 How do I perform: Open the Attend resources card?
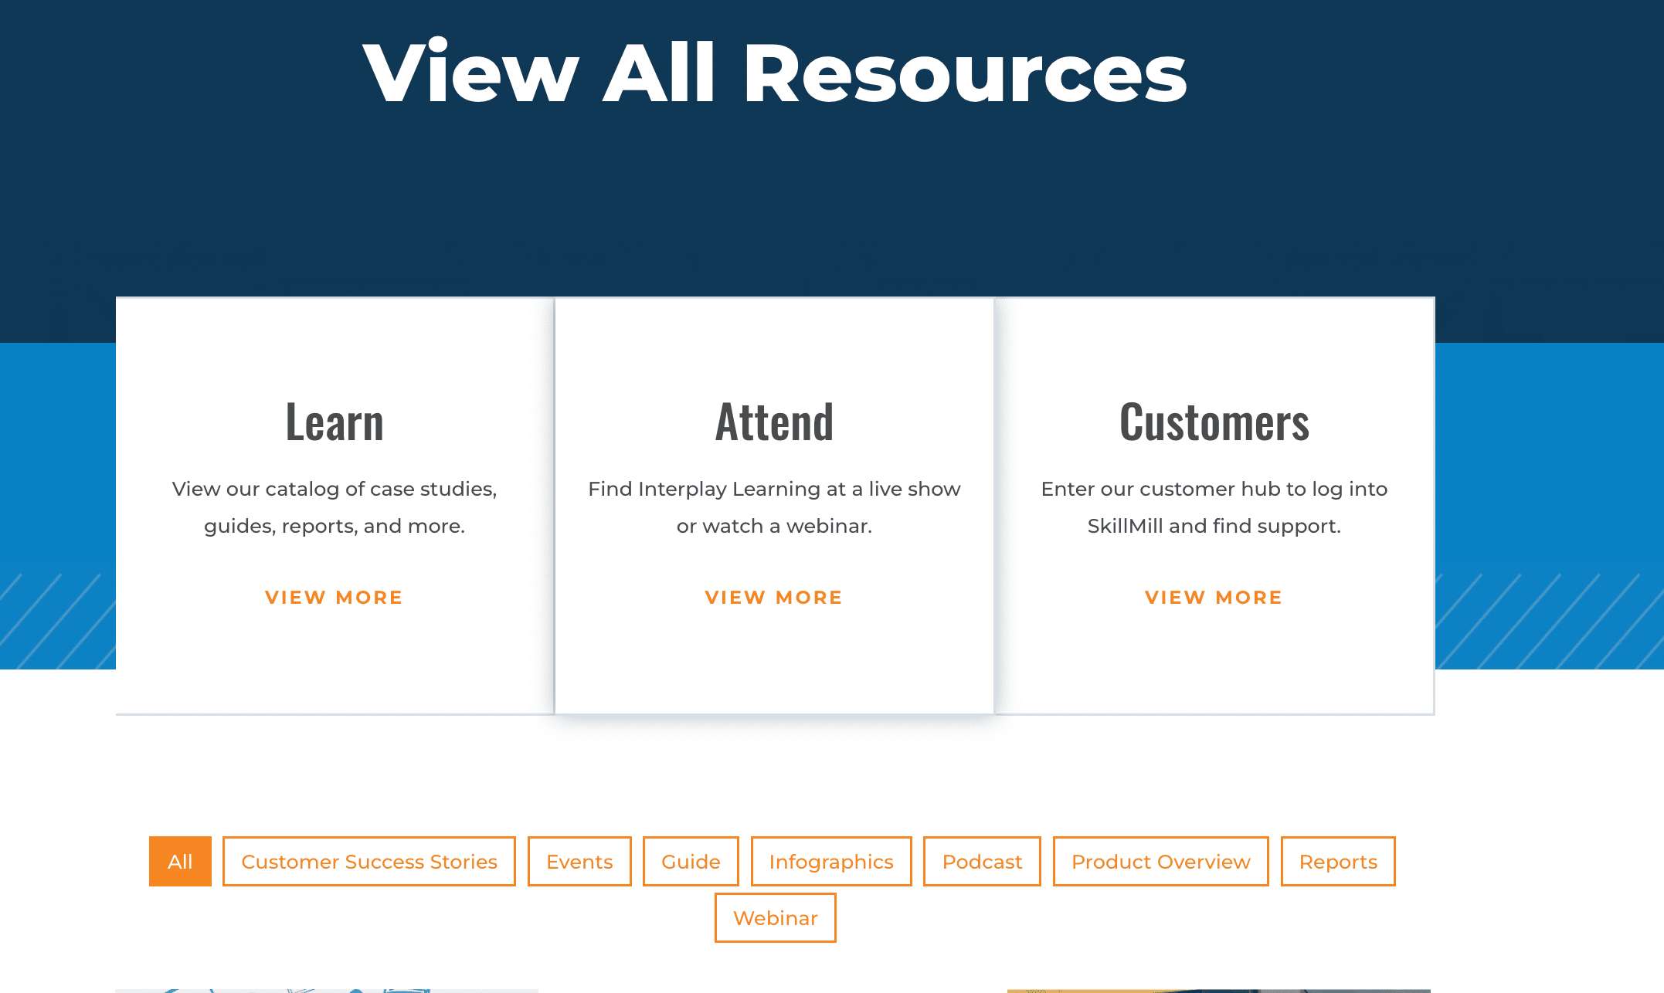point(773,502)
